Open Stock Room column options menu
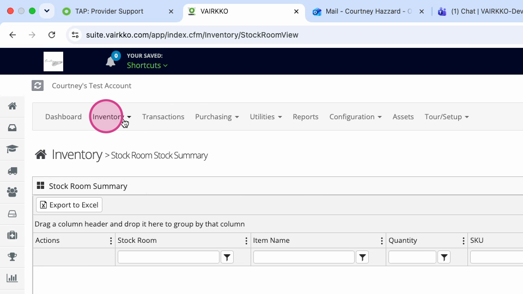Image resolution: width=523 pixels, height=294 pixels. tap(246, 241)
